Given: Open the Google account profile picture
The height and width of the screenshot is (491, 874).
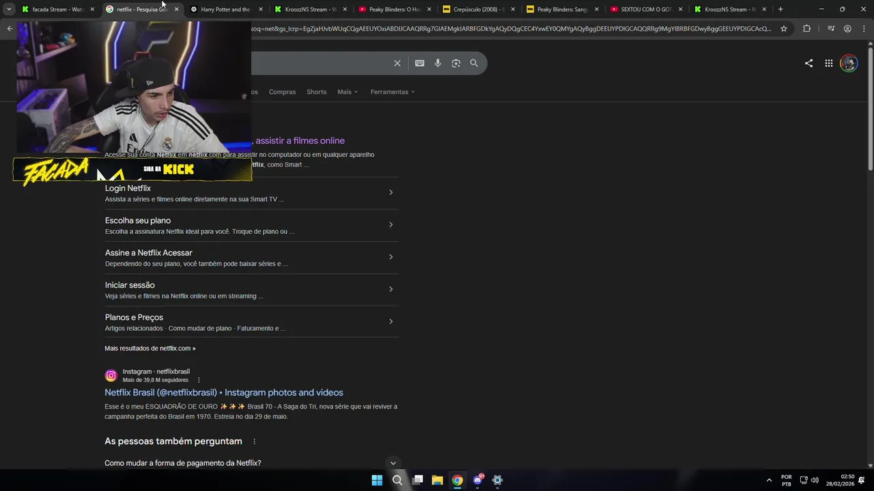Looking at the screenshot, I should click(849, 63).
